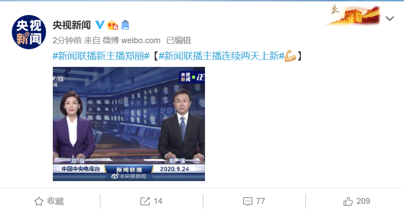Open hashtag #新闻联播新主播郑丽#

tap(101, 56)
